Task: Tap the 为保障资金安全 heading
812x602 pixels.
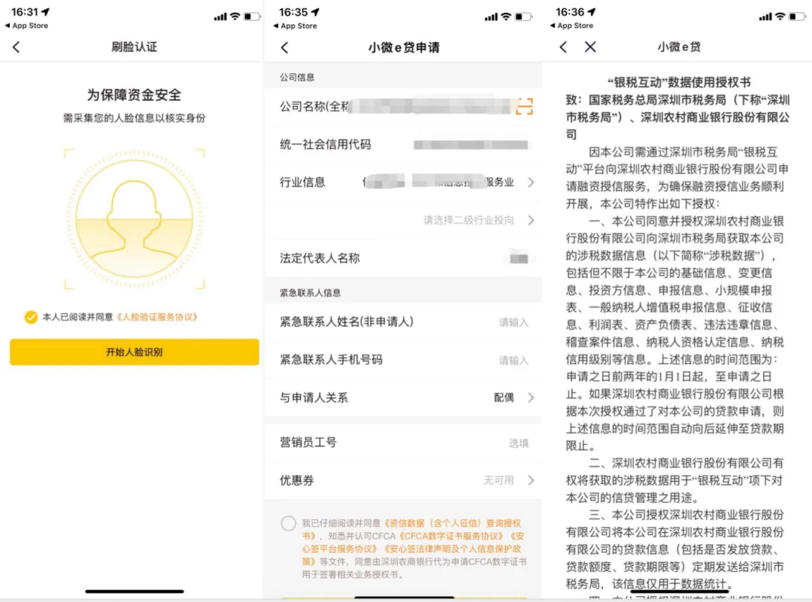Action: pyautogui.click(x=134, y=95)
